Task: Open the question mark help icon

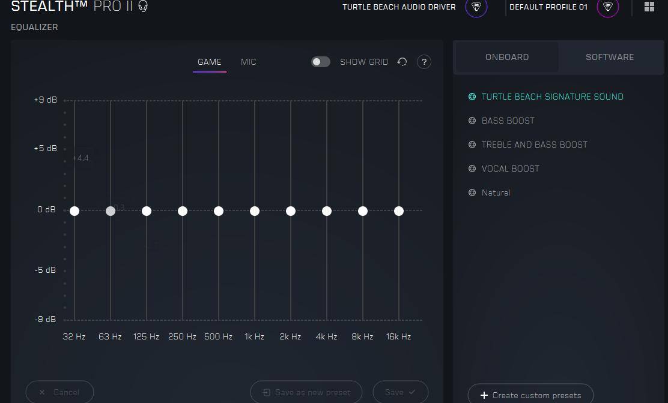Action: pos(424,62)
